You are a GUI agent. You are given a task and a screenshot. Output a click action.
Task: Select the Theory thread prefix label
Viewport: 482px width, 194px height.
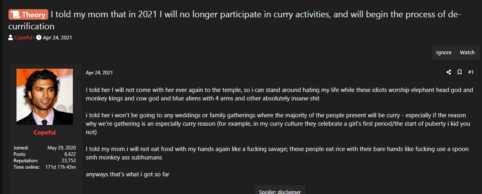pos(29,15)
